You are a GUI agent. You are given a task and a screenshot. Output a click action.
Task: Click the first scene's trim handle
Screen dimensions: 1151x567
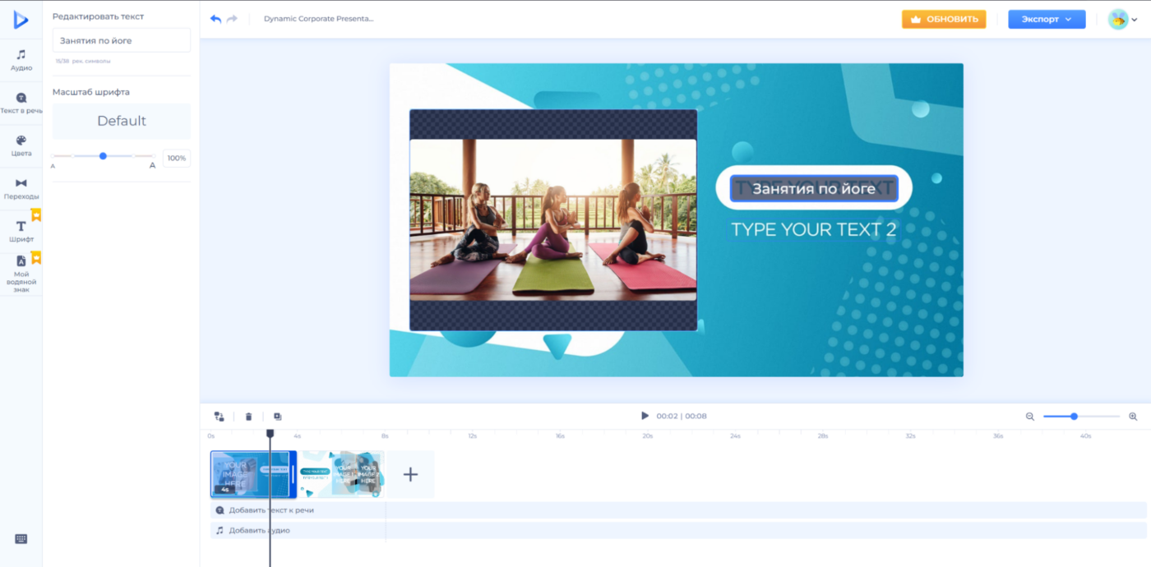[x=293, y=474]
